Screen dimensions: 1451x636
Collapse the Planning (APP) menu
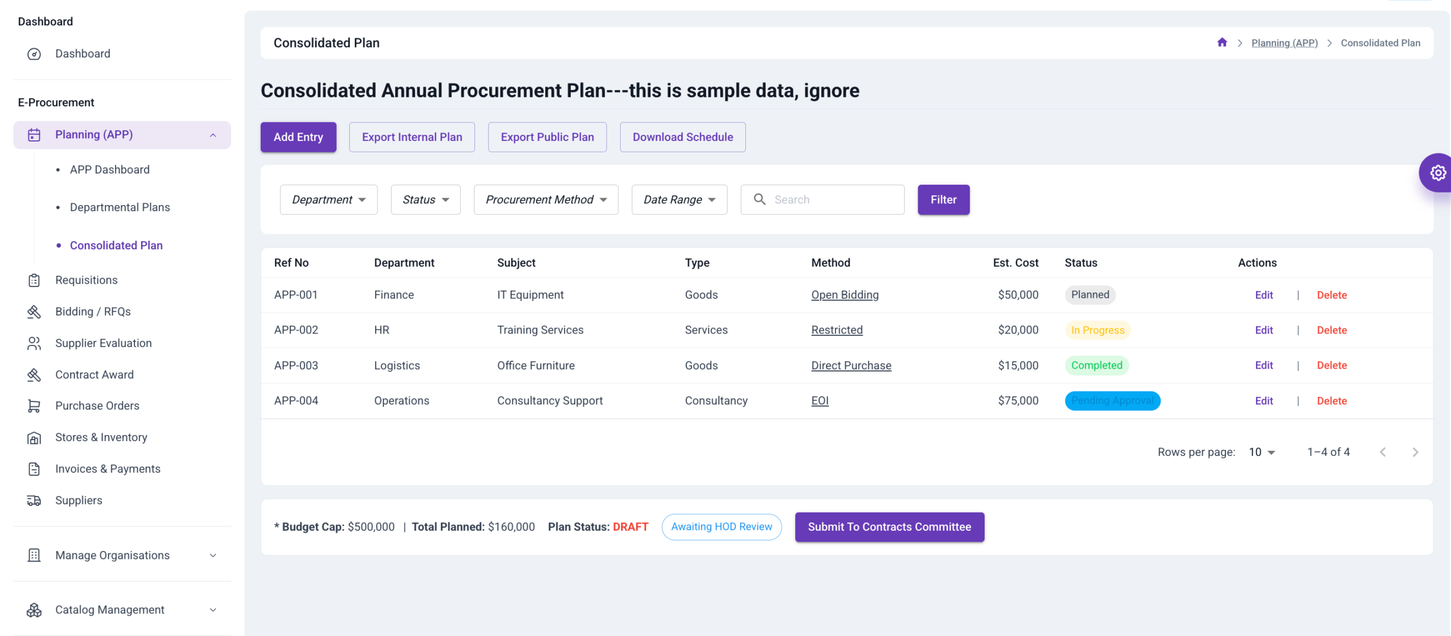pyautogui.click(x=213, y=135)
